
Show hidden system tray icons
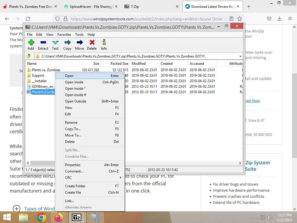pos(256,217)
